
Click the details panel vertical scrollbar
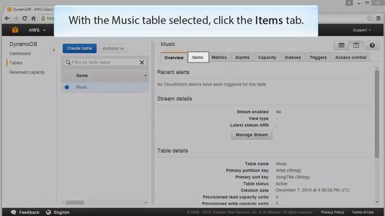pyautogui.click(x=377, y=114)
